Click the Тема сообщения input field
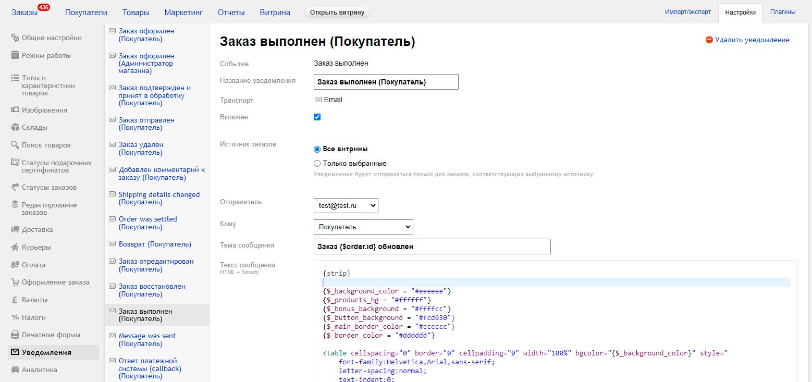This screenshot has height=382, width=812. (432, 247)
